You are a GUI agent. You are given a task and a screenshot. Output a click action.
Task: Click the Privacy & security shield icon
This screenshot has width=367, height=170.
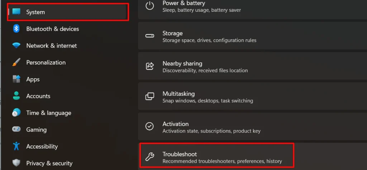(16, 163)
